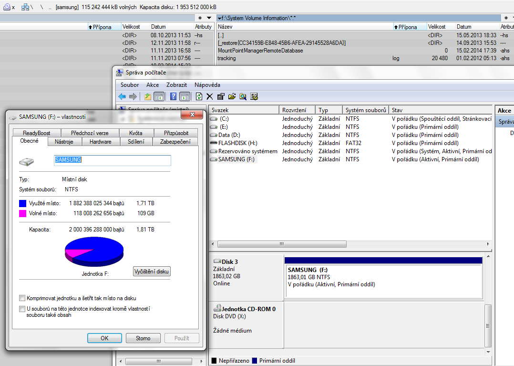Cancel the dialog with Storno
Image resolution: width=514 pixels, height=366 pixels.
click(143, 338)
